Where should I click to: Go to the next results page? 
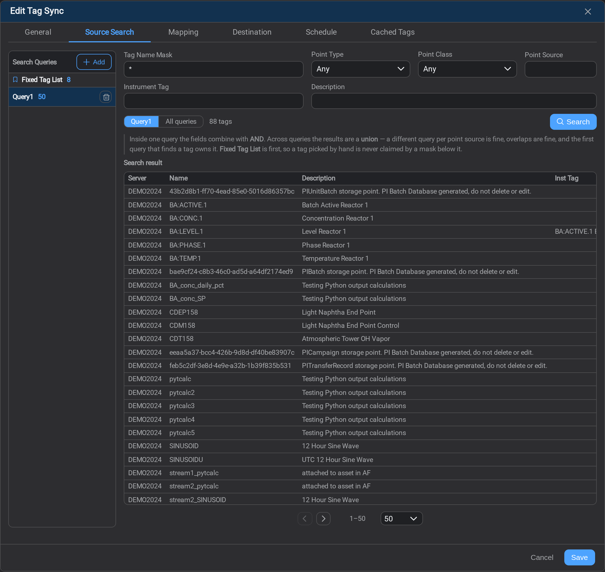click(x=323, y=518)
